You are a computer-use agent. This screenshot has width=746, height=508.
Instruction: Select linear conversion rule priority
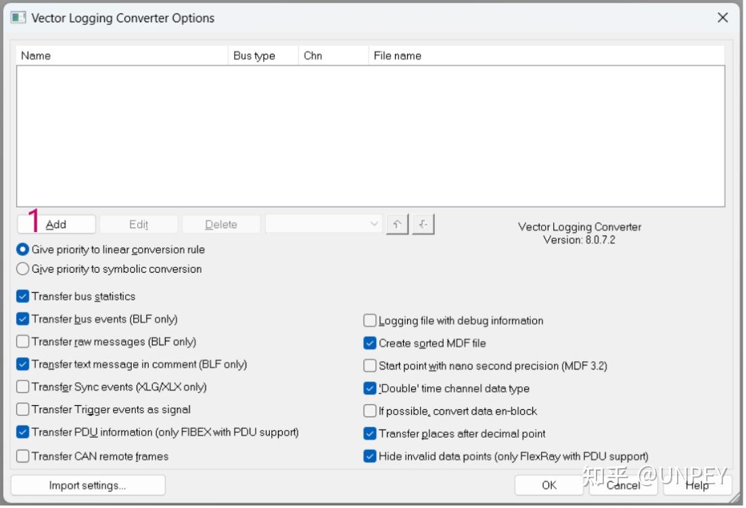coord(23,250)
